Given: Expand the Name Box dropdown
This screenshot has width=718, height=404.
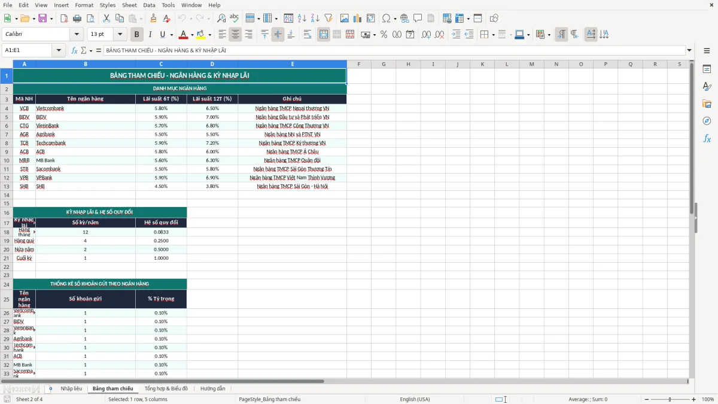Looking at the screenshot, I should [59, 50].
